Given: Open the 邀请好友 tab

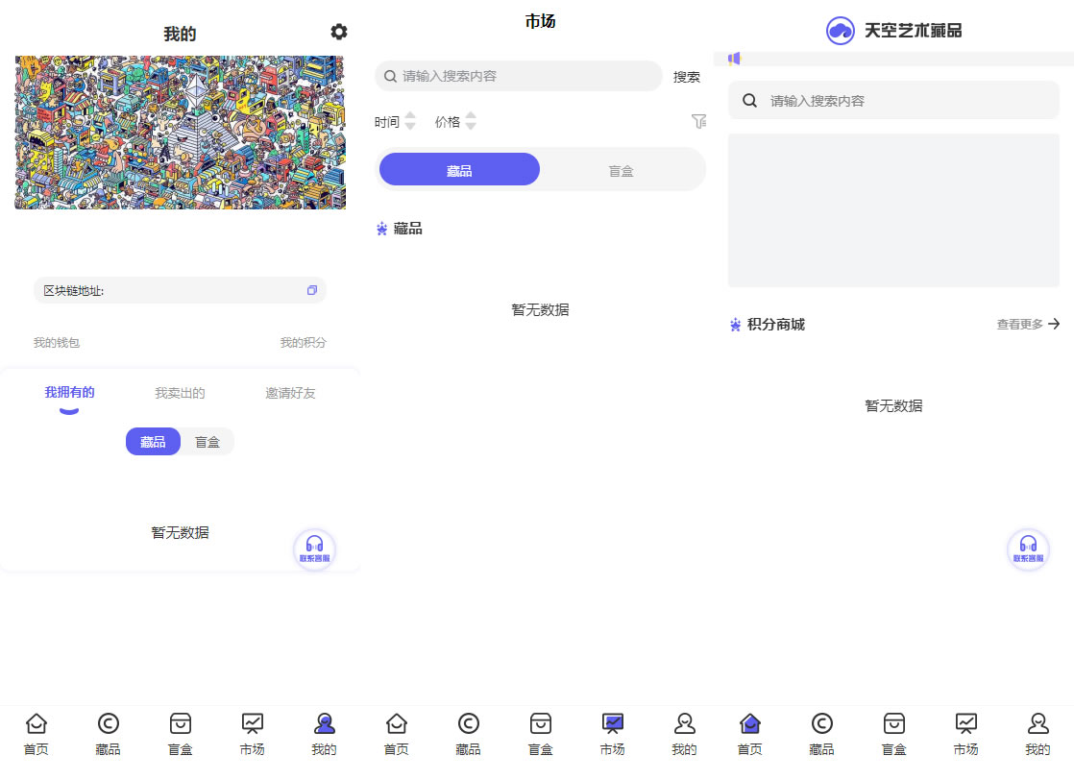Looking at the screenshot, I should tap(290, 393).
